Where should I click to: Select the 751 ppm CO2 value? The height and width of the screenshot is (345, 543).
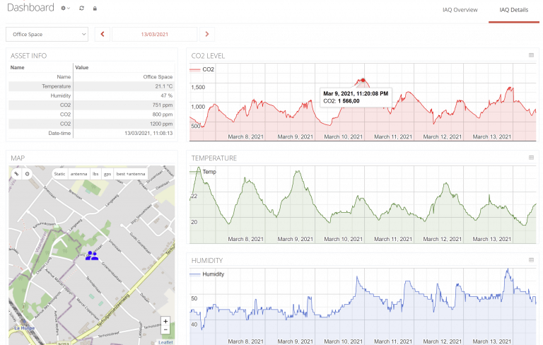[x=163, y=105]
